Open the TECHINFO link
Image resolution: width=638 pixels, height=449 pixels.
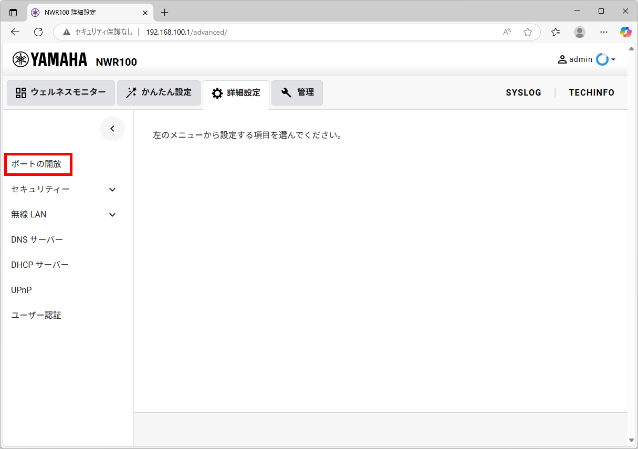(591, 93)
